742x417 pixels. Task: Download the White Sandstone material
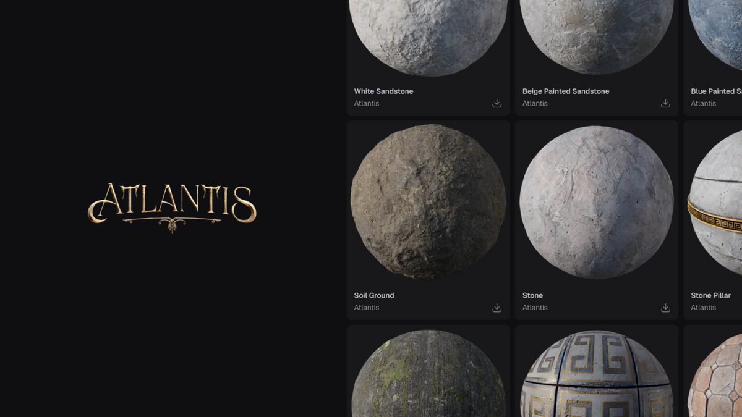tap(497, 103)
